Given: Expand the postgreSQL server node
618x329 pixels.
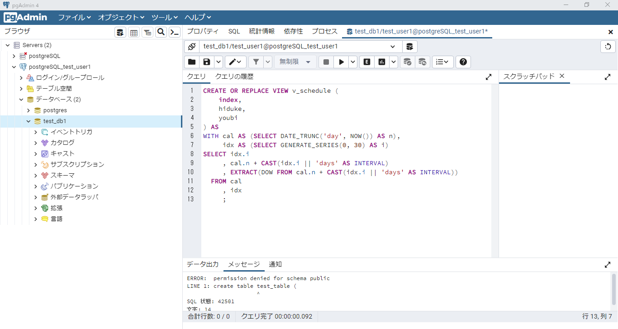Looking at the screenshot, I should (x=14, y=56).
